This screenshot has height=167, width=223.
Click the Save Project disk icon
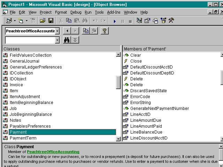click(51, 21)
